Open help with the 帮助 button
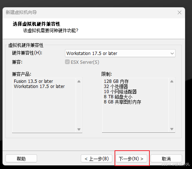Screen dimensions: 192x169 21,159
